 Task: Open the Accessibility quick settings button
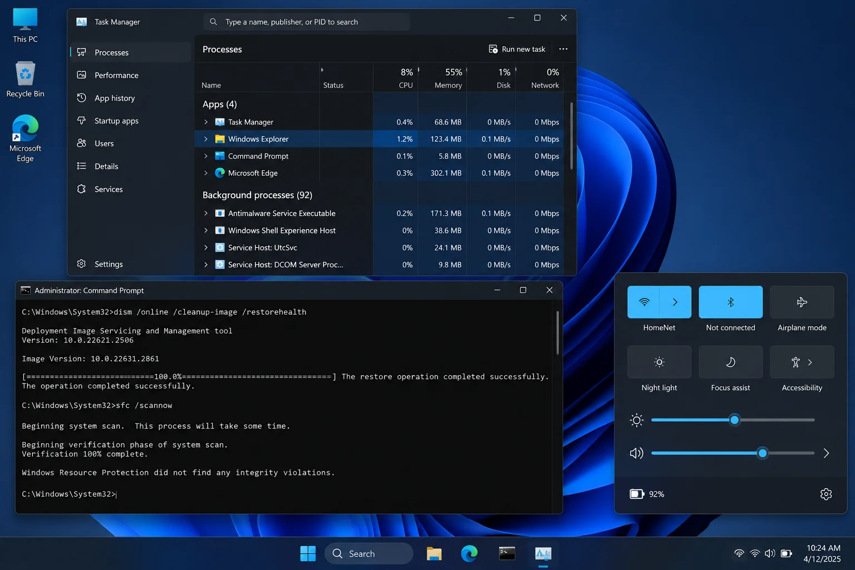coord(802,362)
